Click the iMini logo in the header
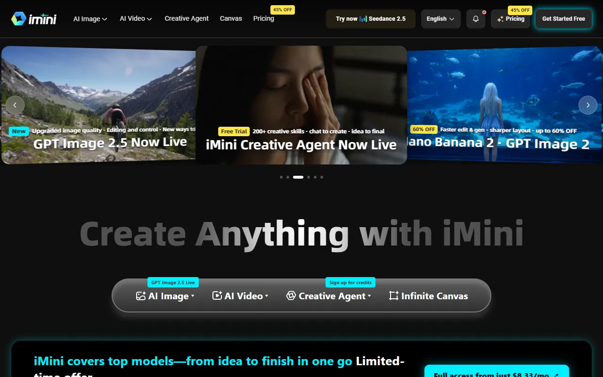Screen dimensions: 603x377 tap(34, 19)
